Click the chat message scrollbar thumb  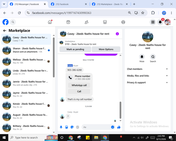pos(120,110)
